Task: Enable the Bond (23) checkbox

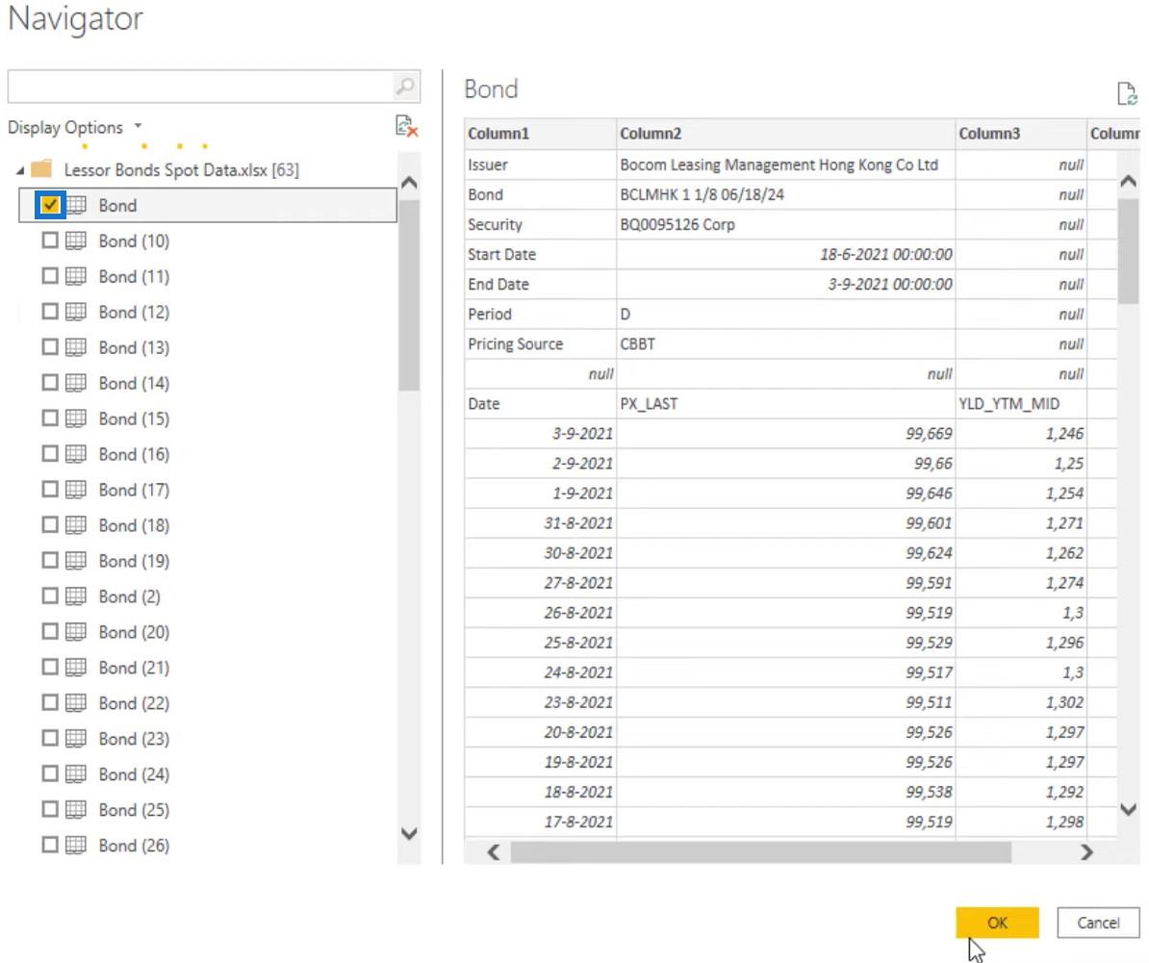Action: [x=50, y=738]
